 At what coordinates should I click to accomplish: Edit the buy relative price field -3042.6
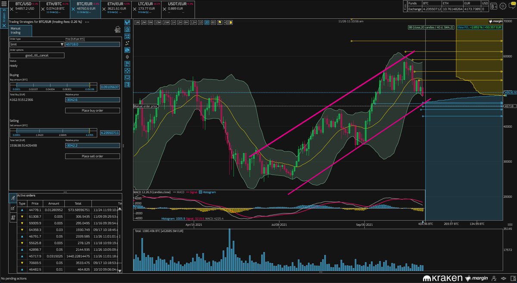click(92, 100)
